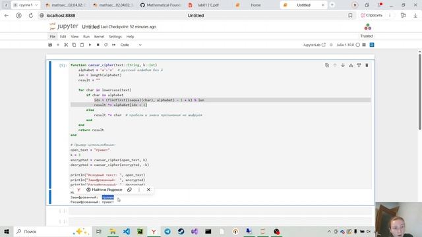Click 'Найти в Яндексе' search button
The height and width of the screenshot is (237, 422).
click(104, 190)
